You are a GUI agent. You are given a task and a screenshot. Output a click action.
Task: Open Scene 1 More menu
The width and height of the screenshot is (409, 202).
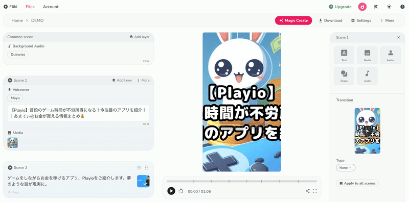point(143,81)
